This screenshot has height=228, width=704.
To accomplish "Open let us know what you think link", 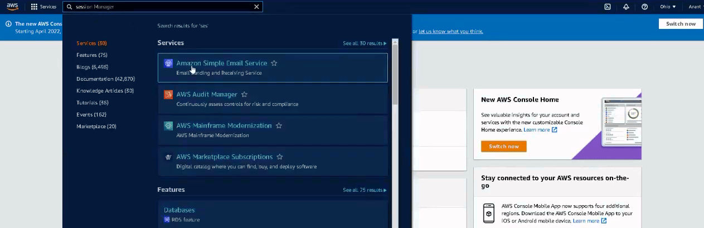I will [451, 31].
